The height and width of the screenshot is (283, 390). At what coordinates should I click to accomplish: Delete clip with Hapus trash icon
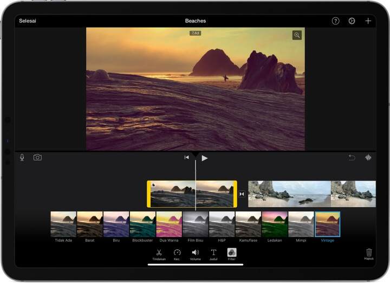[369, 254]
